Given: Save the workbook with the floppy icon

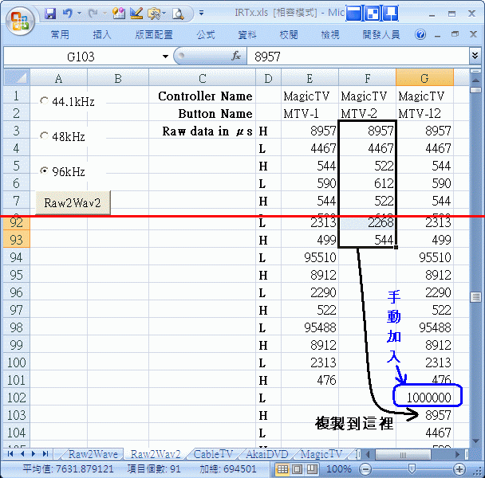Looking at the screenshot, I should tap(50, 14).
